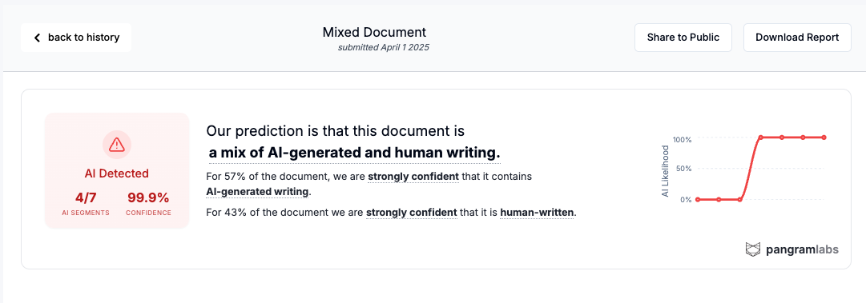The height and width of the screenshot is (303, 866).
Task: Click the back arrow chevron icon
Action: 37,38
